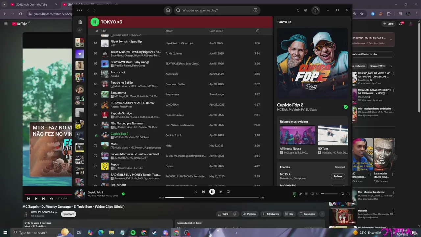Image resolution: width=421 pixels, height=237 pixels.
Task: Expand the Your Library sidebar icon
Action: [80, 22]
